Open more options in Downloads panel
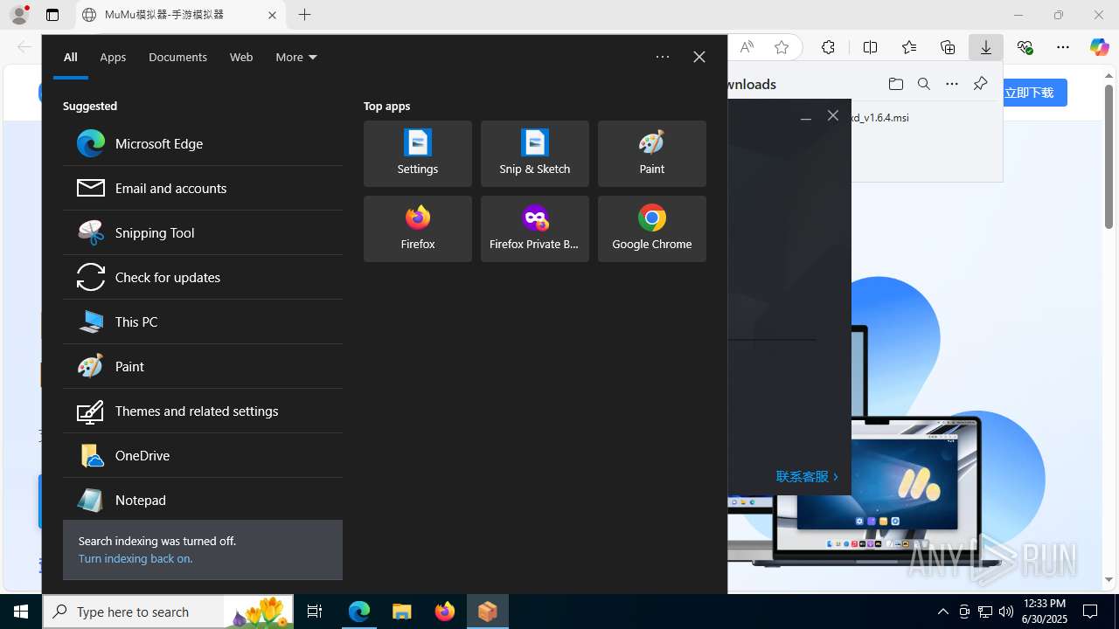The width and height of the screenshot is (1119, 629). point(952,84)
